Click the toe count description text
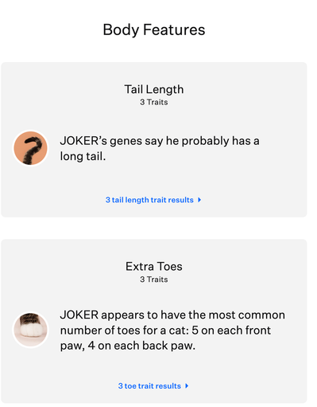The image size is (317, 407). pyautogui.click(x=172, y=330)
